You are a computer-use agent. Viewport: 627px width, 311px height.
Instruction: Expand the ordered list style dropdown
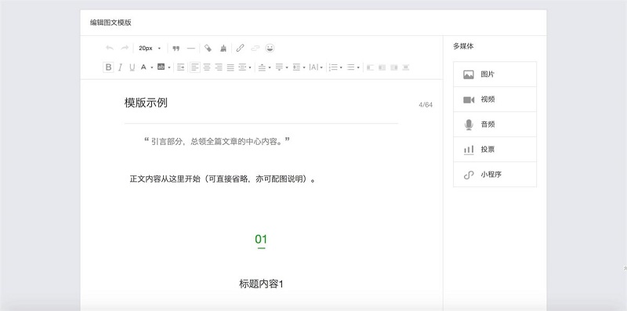coord(341,67)
